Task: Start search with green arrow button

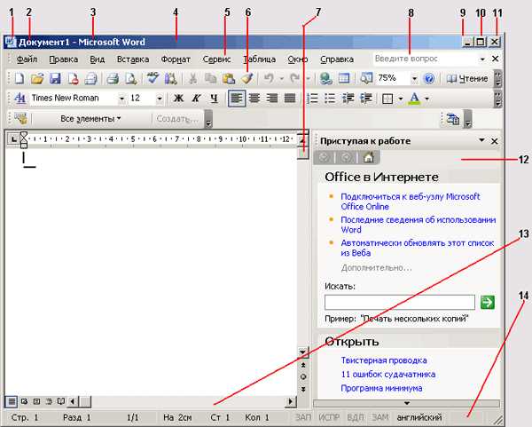Action: coord(488,302)
